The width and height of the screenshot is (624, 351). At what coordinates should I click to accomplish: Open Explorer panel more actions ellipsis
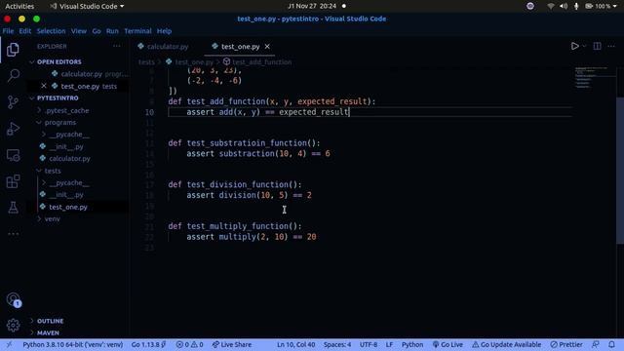coord(117,46)
